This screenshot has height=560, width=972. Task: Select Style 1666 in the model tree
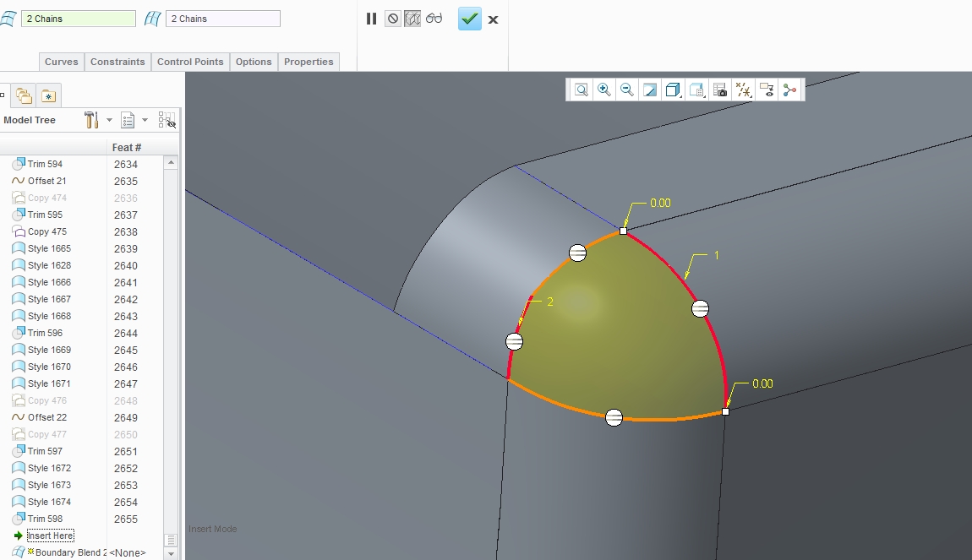click(x=50, y=282)
